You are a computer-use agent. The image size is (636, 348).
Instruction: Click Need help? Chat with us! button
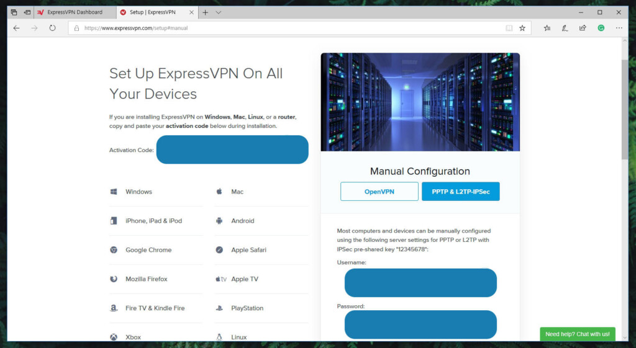tap(578, 334)
